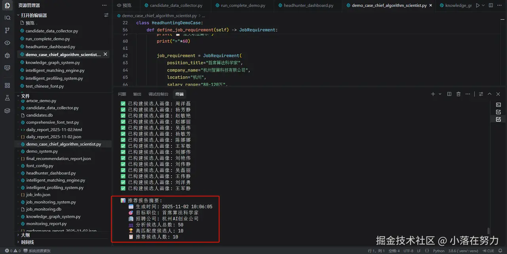
Task: Close demo_case_chief_algorithm_scientist in open editors list
Action: tap(105, 55)
